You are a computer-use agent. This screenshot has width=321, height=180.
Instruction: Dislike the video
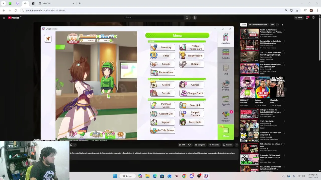coord(189,145)
